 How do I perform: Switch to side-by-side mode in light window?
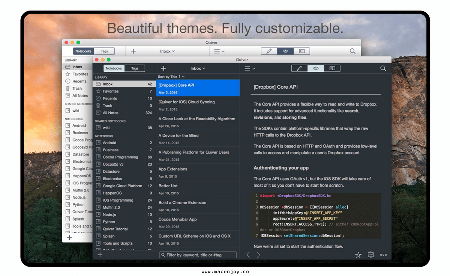pyautogui.click(x=302, y=51)
